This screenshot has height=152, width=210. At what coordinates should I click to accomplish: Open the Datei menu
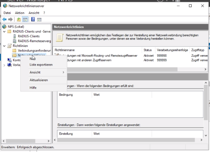pos(7,13)
